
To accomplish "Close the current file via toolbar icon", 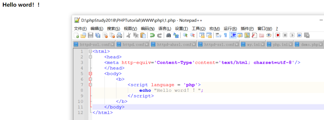I will click(x=105, y=35).
